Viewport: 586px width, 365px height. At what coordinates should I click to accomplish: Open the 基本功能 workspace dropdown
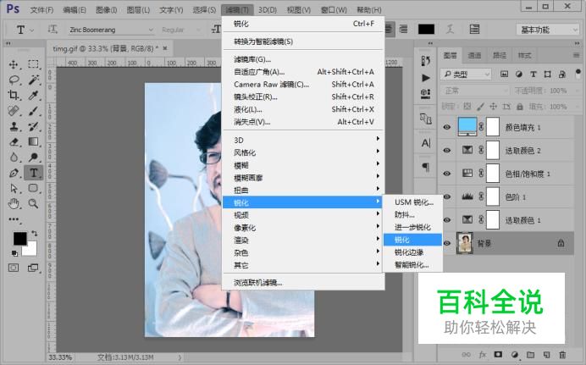(548, 30)
